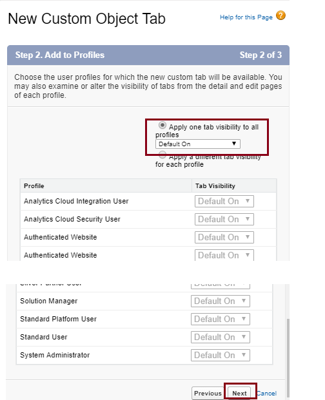This screenshot has height=400, width=325.
Task: Click the orange help question mark icon
Action: pos(281,15)
